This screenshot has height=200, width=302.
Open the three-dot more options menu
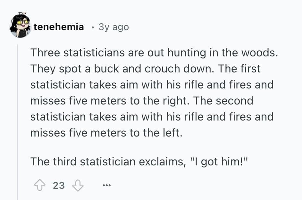point(106,186)
